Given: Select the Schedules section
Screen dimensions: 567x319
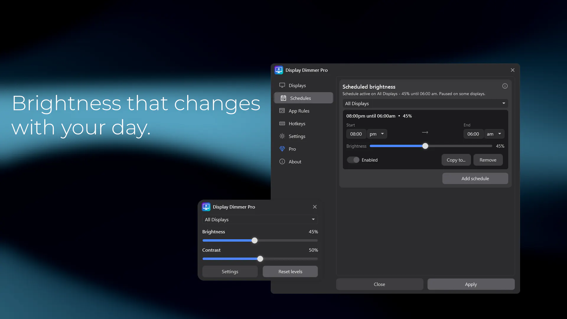Looking at the screenshot, I should click(304, 98).
